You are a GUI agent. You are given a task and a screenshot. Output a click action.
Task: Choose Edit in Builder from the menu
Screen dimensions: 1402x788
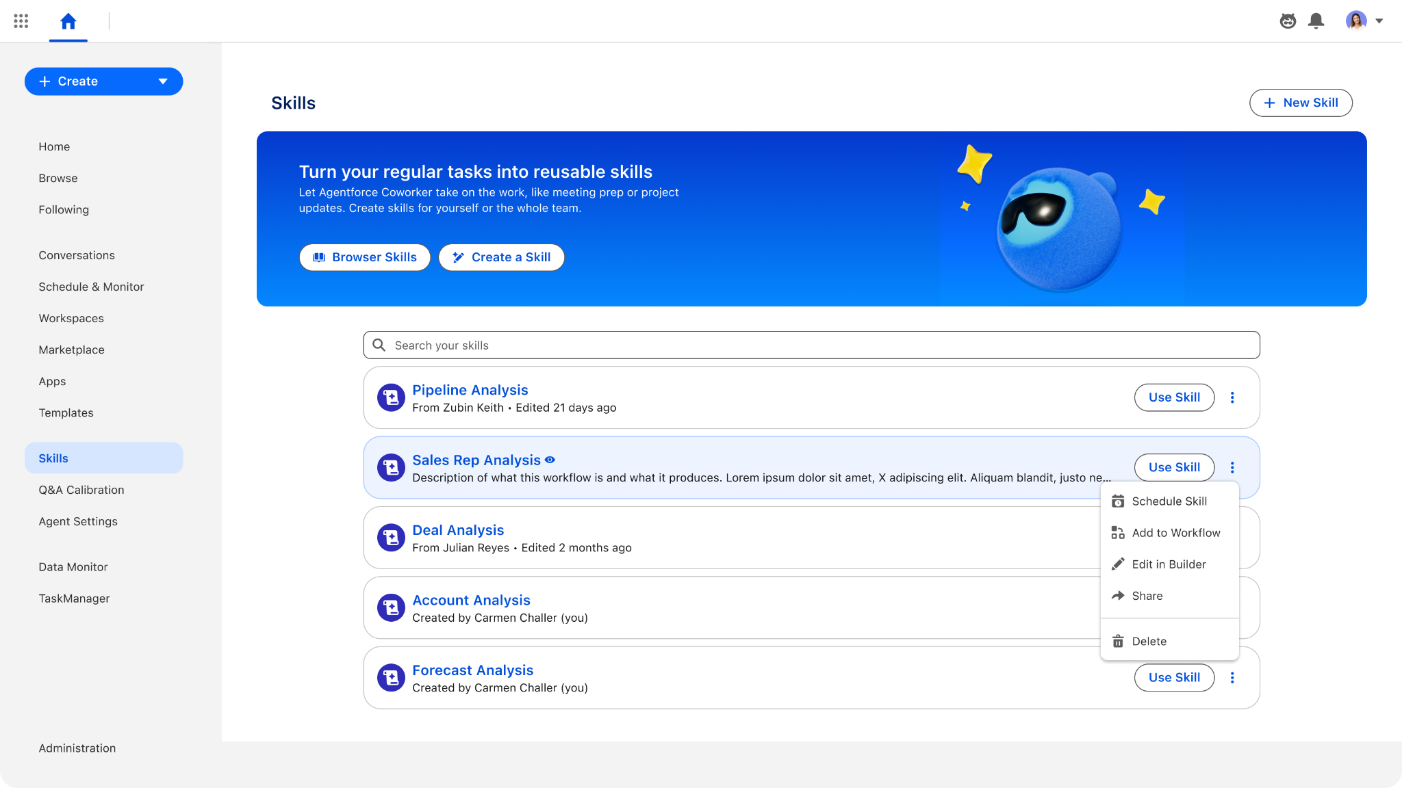tap(1169, 564)
